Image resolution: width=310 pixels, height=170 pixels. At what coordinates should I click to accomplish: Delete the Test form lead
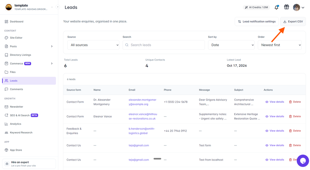(295, 145)
